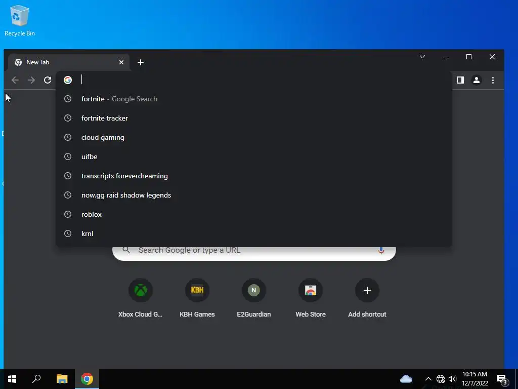Open the KBH Games shortcut
This screenshot has height=389, width=518.
(197, 299)
